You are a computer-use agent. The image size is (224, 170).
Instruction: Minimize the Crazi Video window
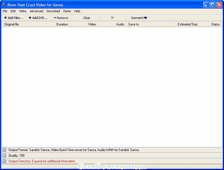(x=206, y=5)
